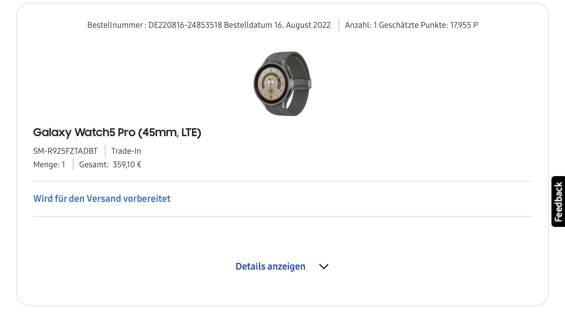Open the Feedback side tab
This screenshot has height=318, width=565.
[x=558, y=202]
